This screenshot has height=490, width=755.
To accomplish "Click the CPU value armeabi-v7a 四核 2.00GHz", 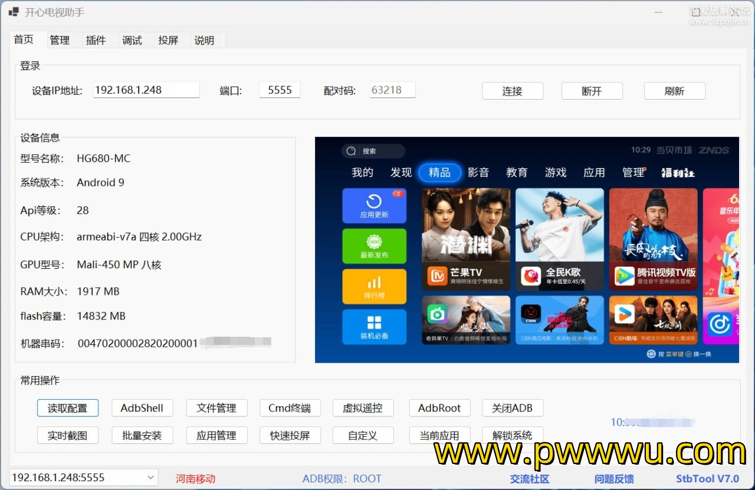I will tap(139, 236).
